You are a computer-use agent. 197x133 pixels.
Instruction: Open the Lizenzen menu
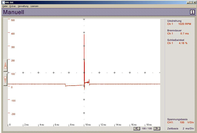click(35, 6)
